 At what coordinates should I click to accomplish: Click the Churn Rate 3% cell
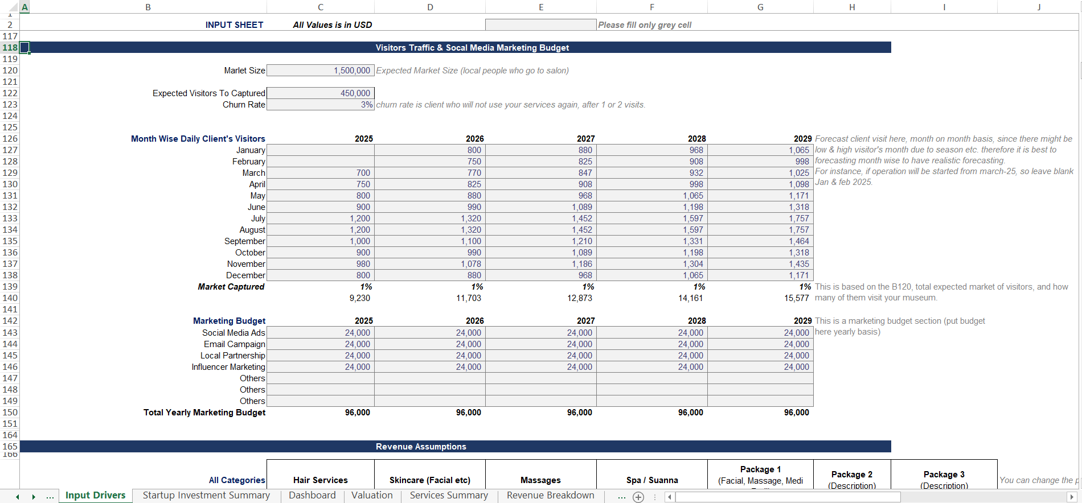[x=321, y=105]
